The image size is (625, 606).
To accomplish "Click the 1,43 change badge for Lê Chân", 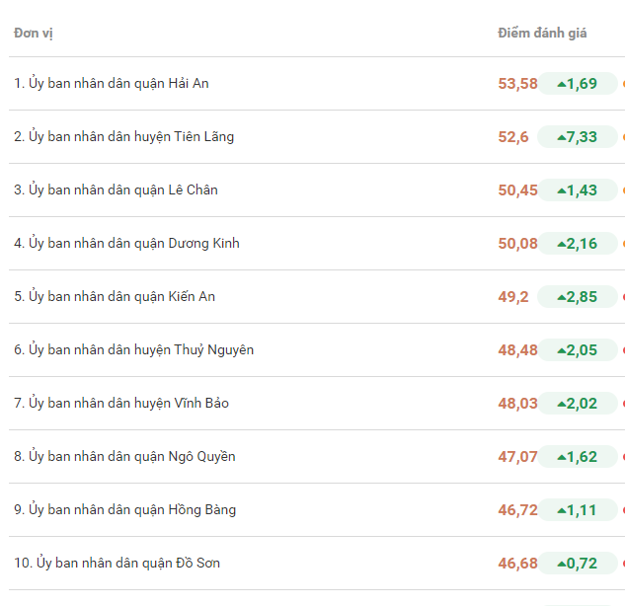I will (x=577, y=190).
